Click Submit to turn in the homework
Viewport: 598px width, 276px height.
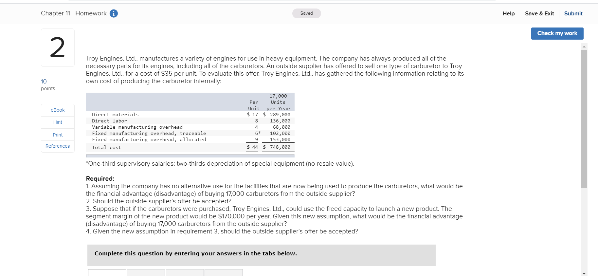[x=573, y=13]
